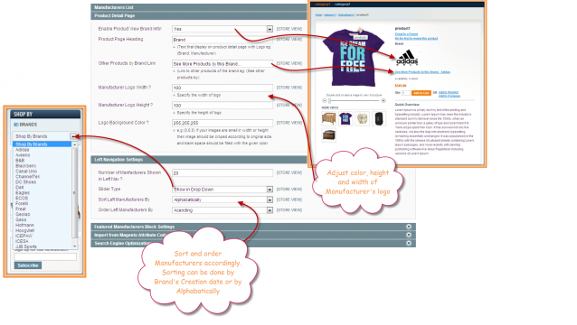Click the image zoom slider track
Screen dimensions: 577x325
[x=354, y=100]
